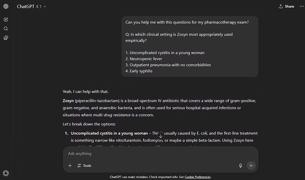Click the Share button
The height and width of the screenshot is (180, 305).
[287, 6]
